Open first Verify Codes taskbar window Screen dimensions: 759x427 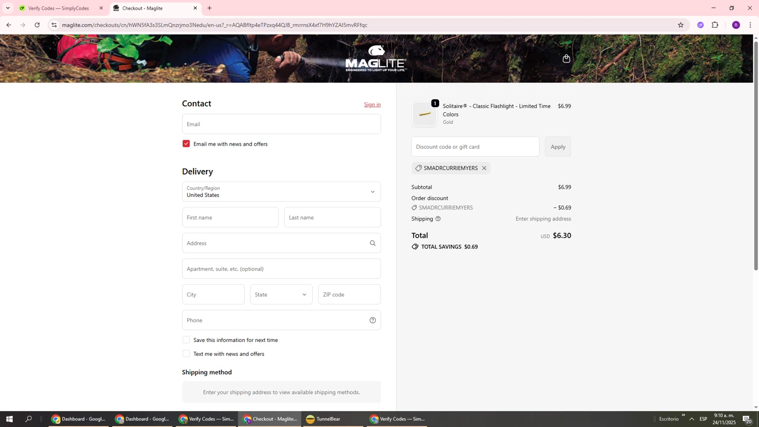click(206, 419)
